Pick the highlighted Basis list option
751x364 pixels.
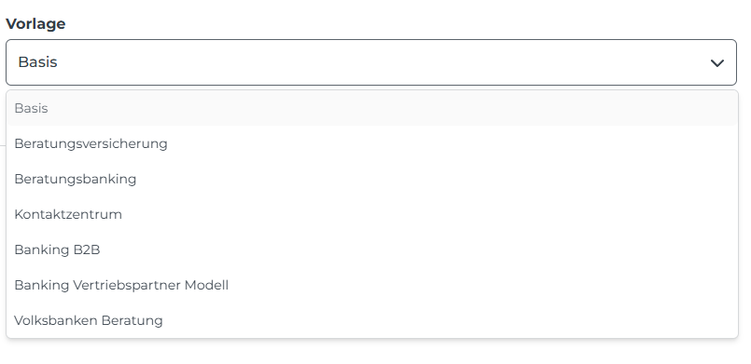(x=371, y=108)
